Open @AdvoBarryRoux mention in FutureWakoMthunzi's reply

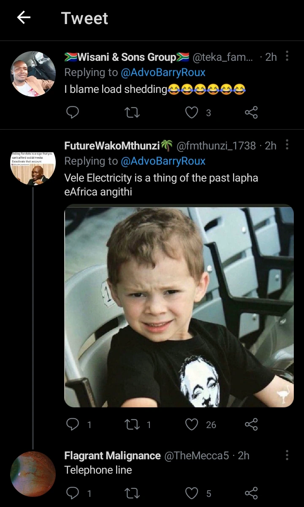[163, 161]
